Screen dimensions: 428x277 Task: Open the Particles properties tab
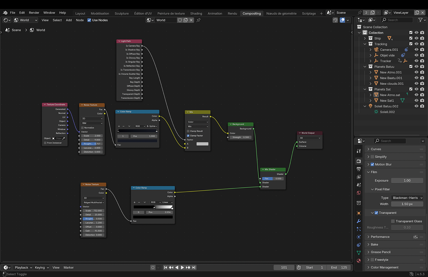pos(359,229)
